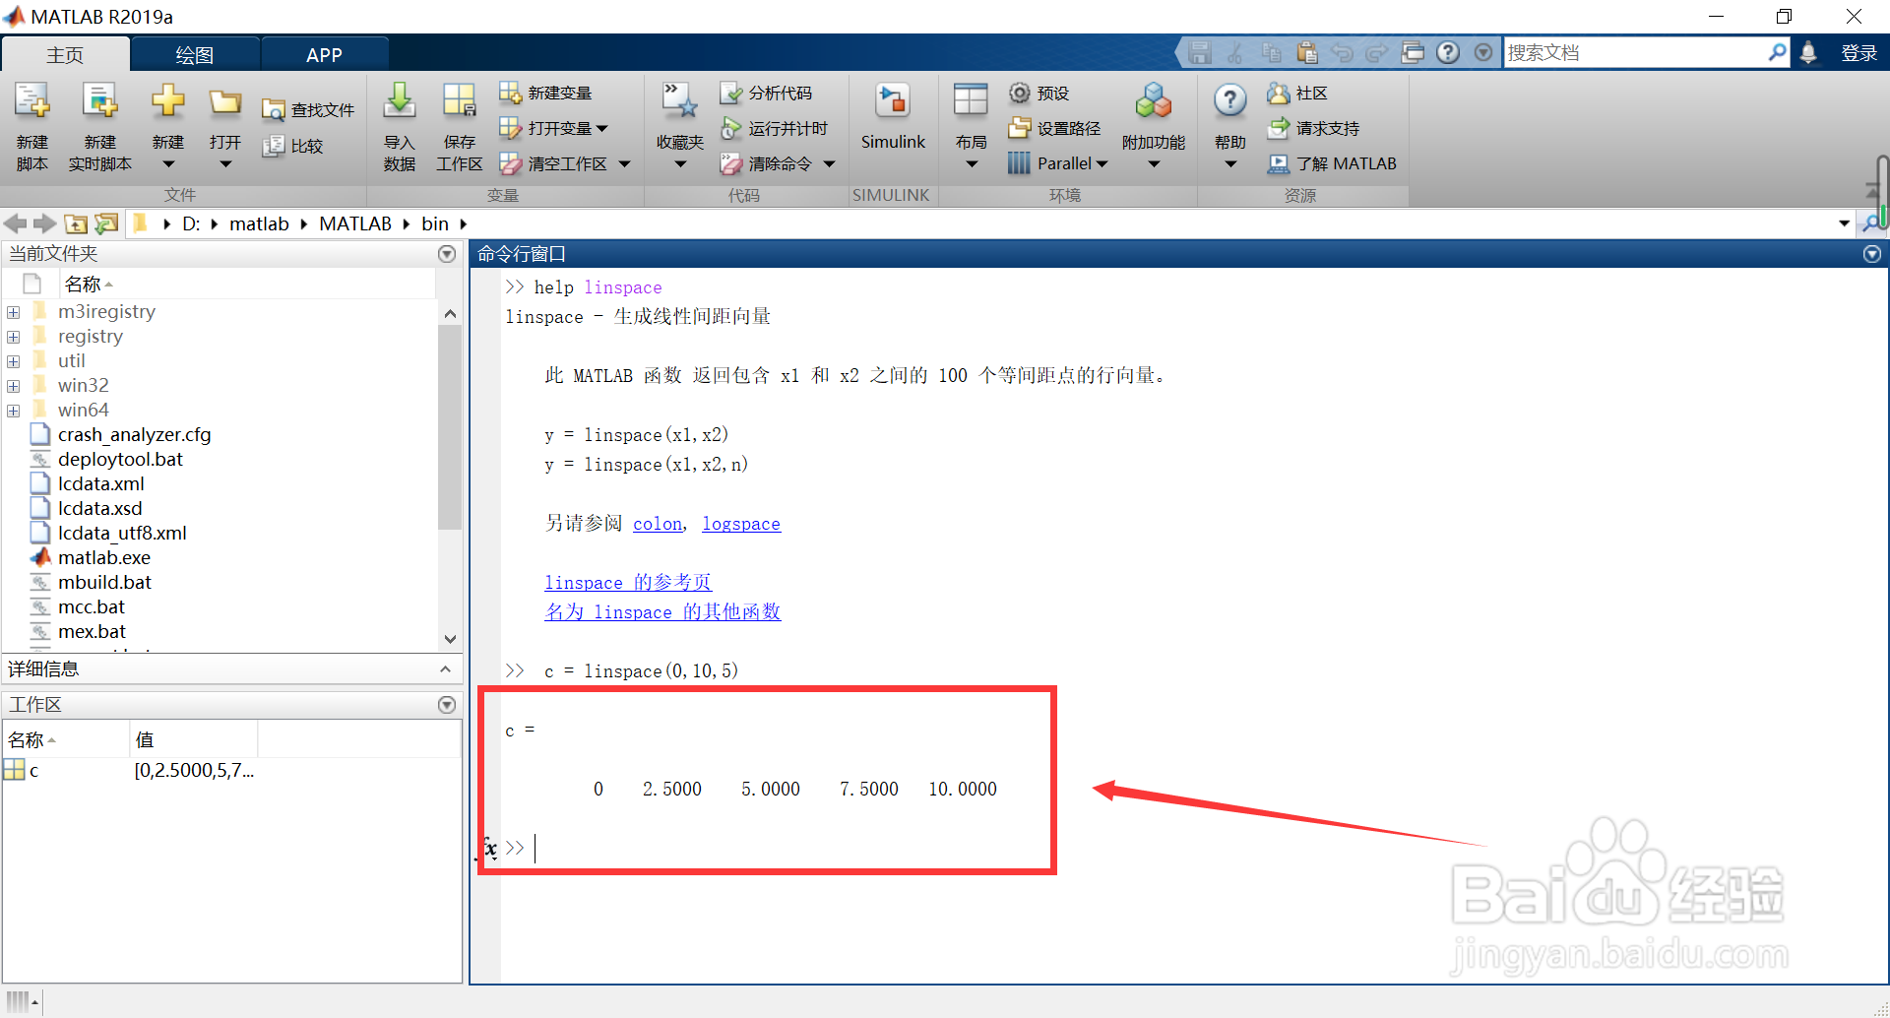Click the 名称 column header in file browser
This screenshot has height=1018, width=1890.
pyautogui.click(x=84, y=285)
